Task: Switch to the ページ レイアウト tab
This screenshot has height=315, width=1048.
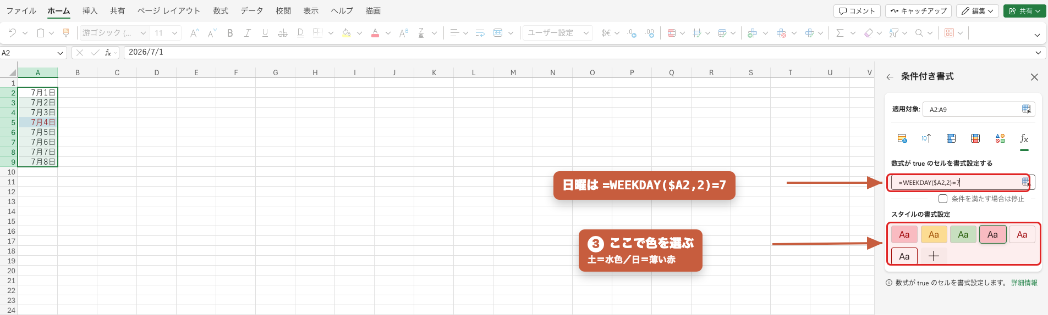Action: pos(169,11)
